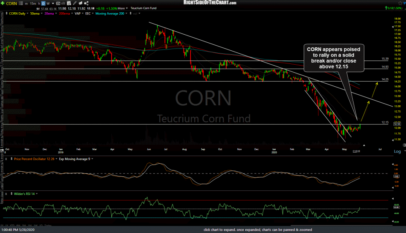Click the Teucrium Corn Fund name label
The height and width of the screenshot is (233, 406).
coord(143,8)
